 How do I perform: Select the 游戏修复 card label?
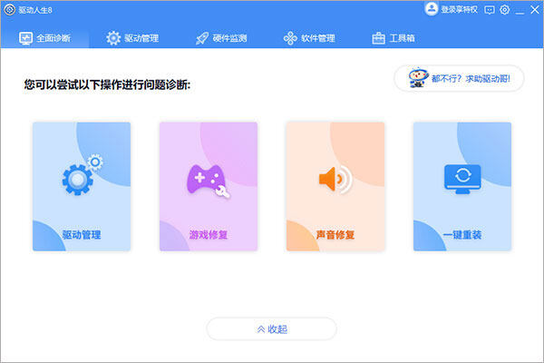[x=209, y=235]
